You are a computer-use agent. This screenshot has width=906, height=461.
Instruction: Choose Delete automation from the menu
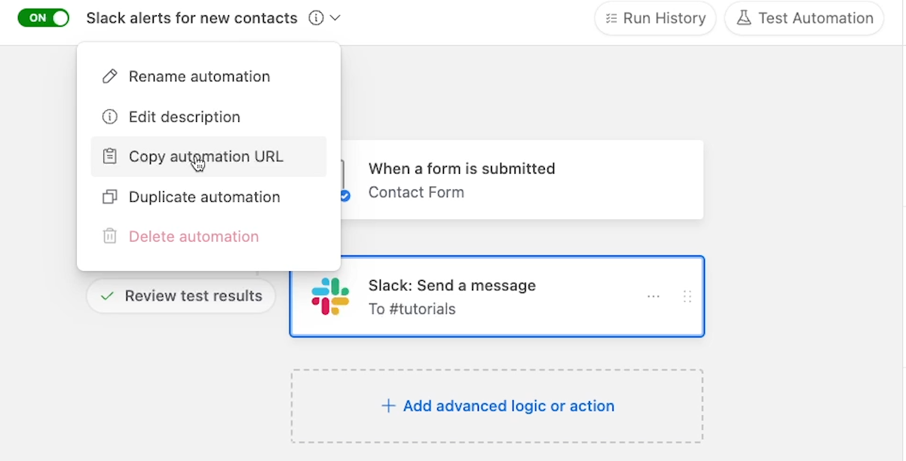point(194,237)
